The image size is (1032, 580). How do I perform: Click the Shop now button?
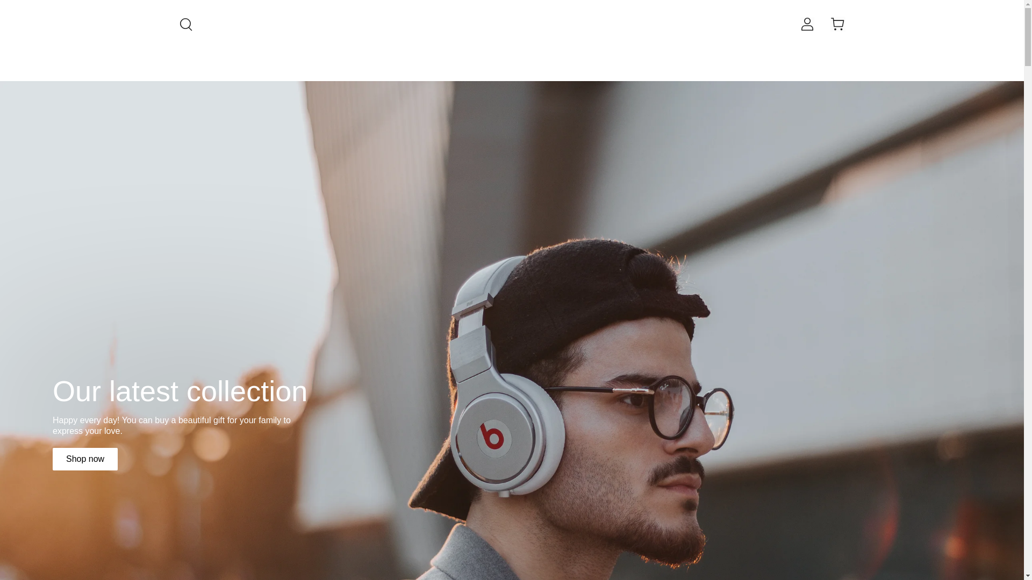click(x=85, y=459)
